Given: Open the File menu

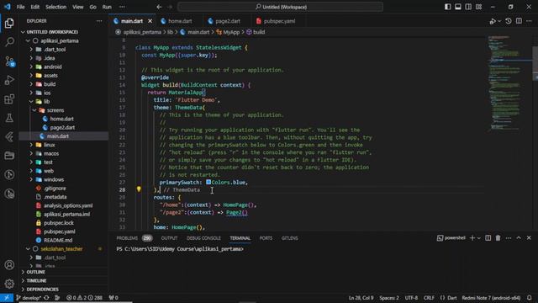Looking at the screenshot, I should pyautogui.click(x=20, y=7).
